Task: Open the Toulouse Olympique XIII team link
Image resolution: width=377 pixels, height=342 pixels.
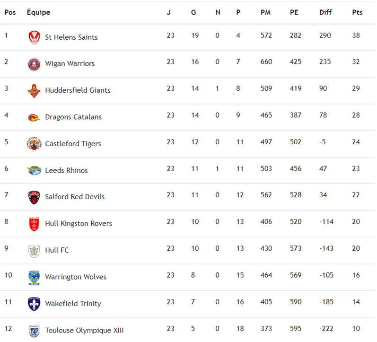Action: click(x=84, y=330)
